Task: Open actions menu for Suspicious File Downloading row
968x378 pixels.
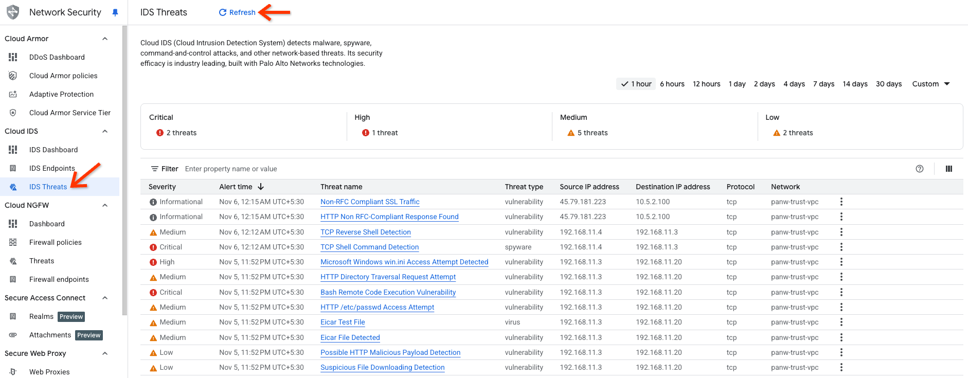Action: coord(841,367)
